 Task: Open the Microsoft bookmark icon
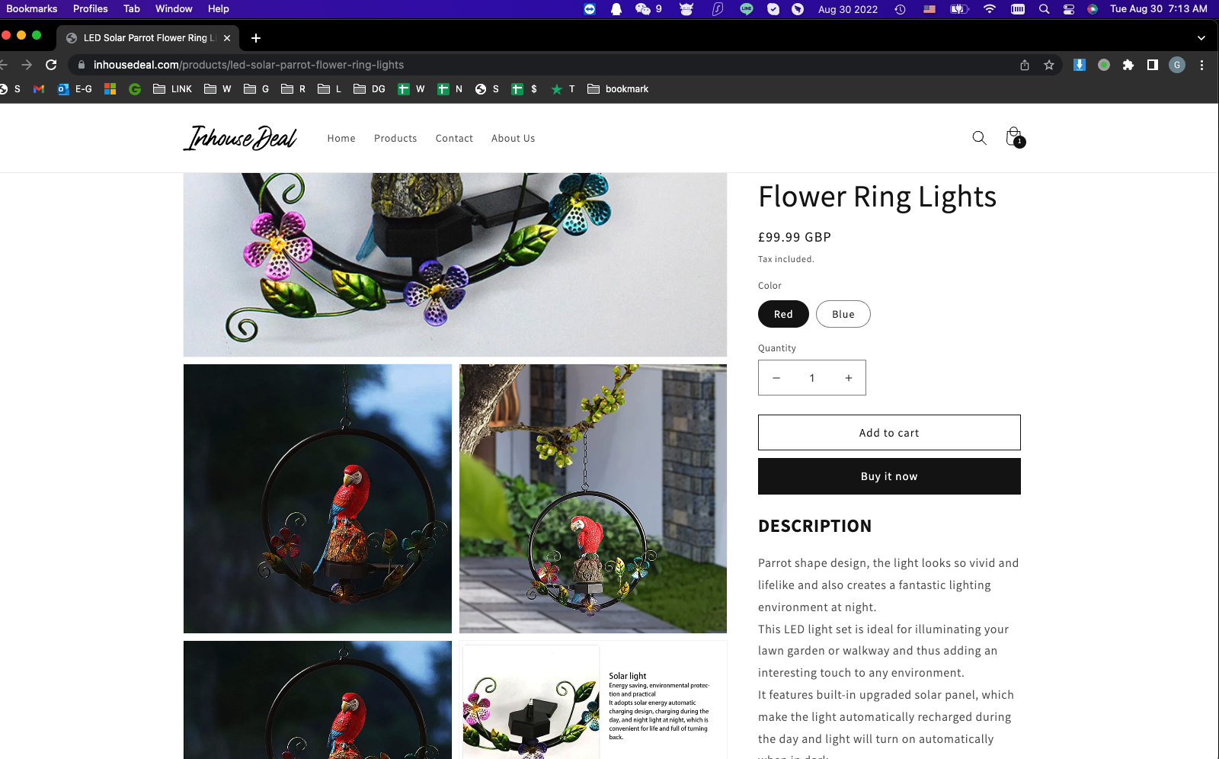click(110, 89)
